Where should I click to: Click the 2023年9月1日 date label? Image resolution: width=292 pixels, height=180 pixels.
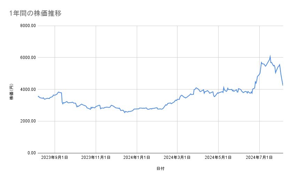55,157
